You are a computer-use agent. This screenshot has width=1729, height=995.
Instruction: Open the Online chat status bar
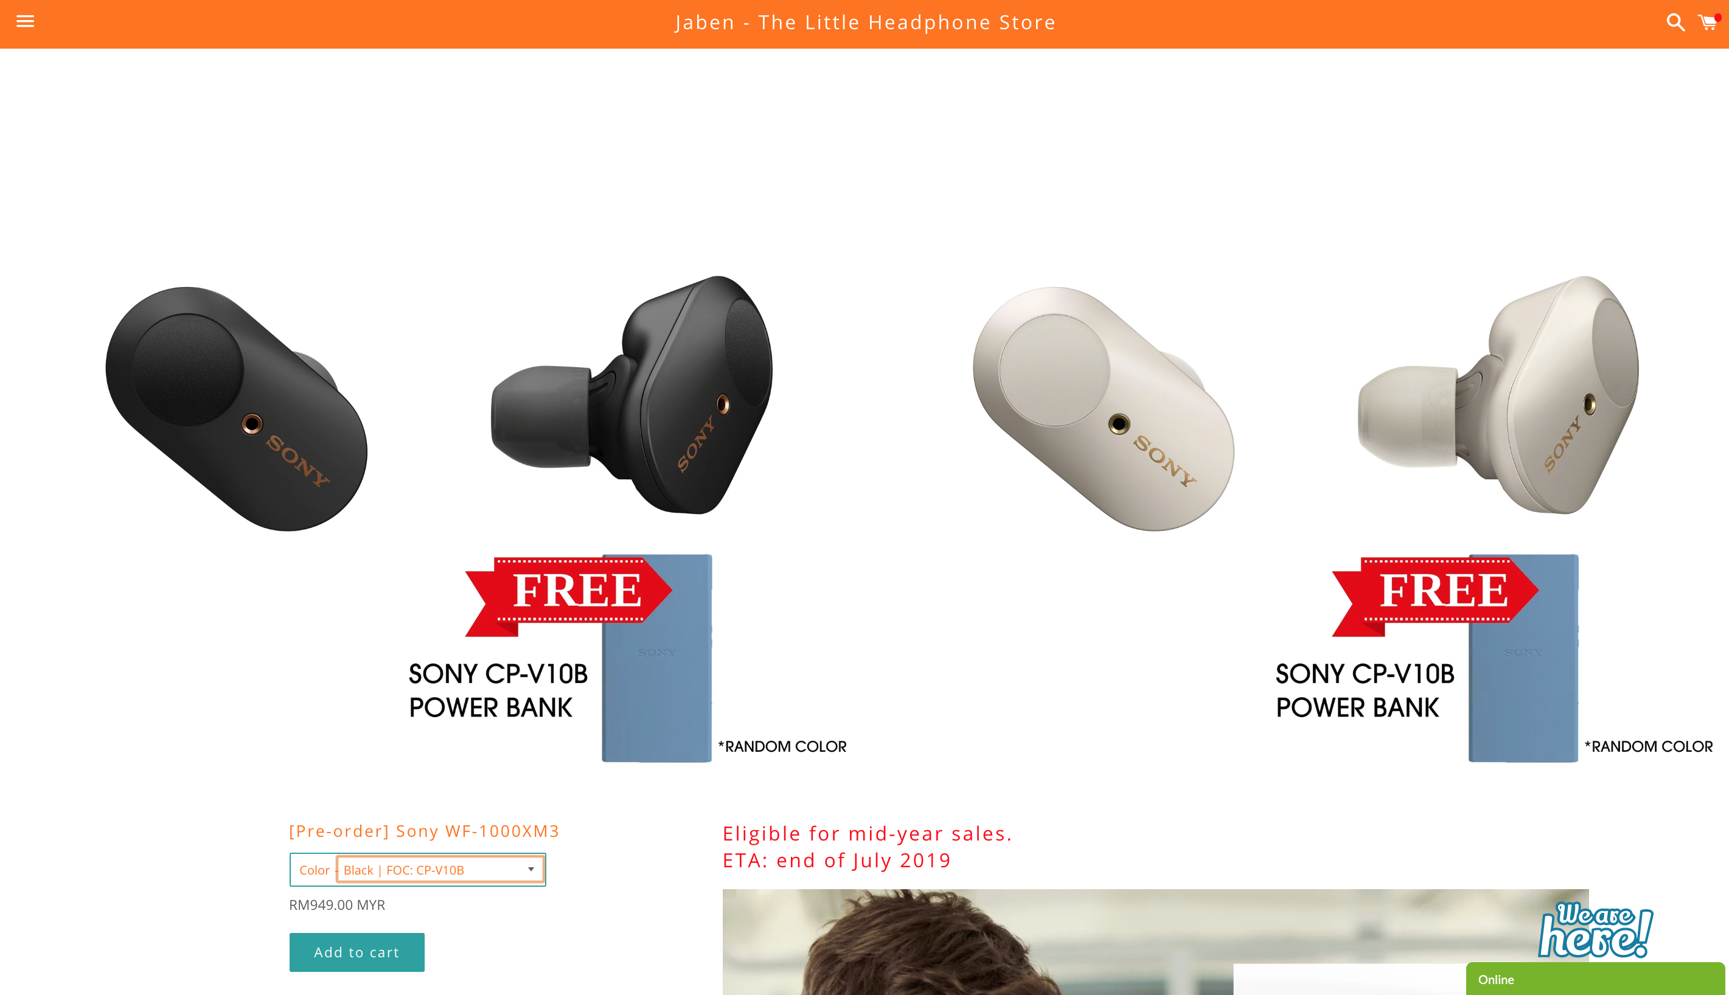tap(1595, 979)
